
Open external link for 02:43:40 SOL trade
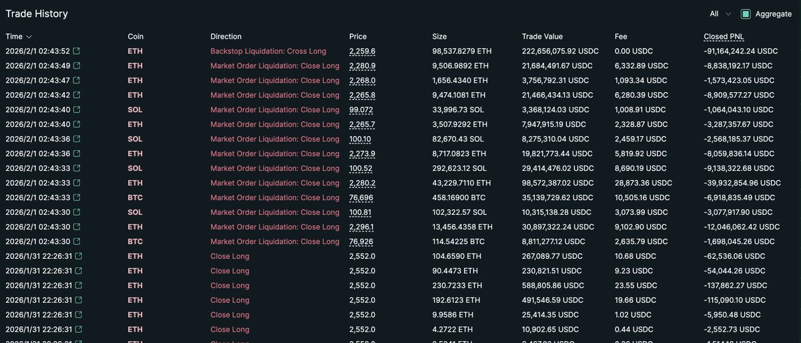[77, 109]
